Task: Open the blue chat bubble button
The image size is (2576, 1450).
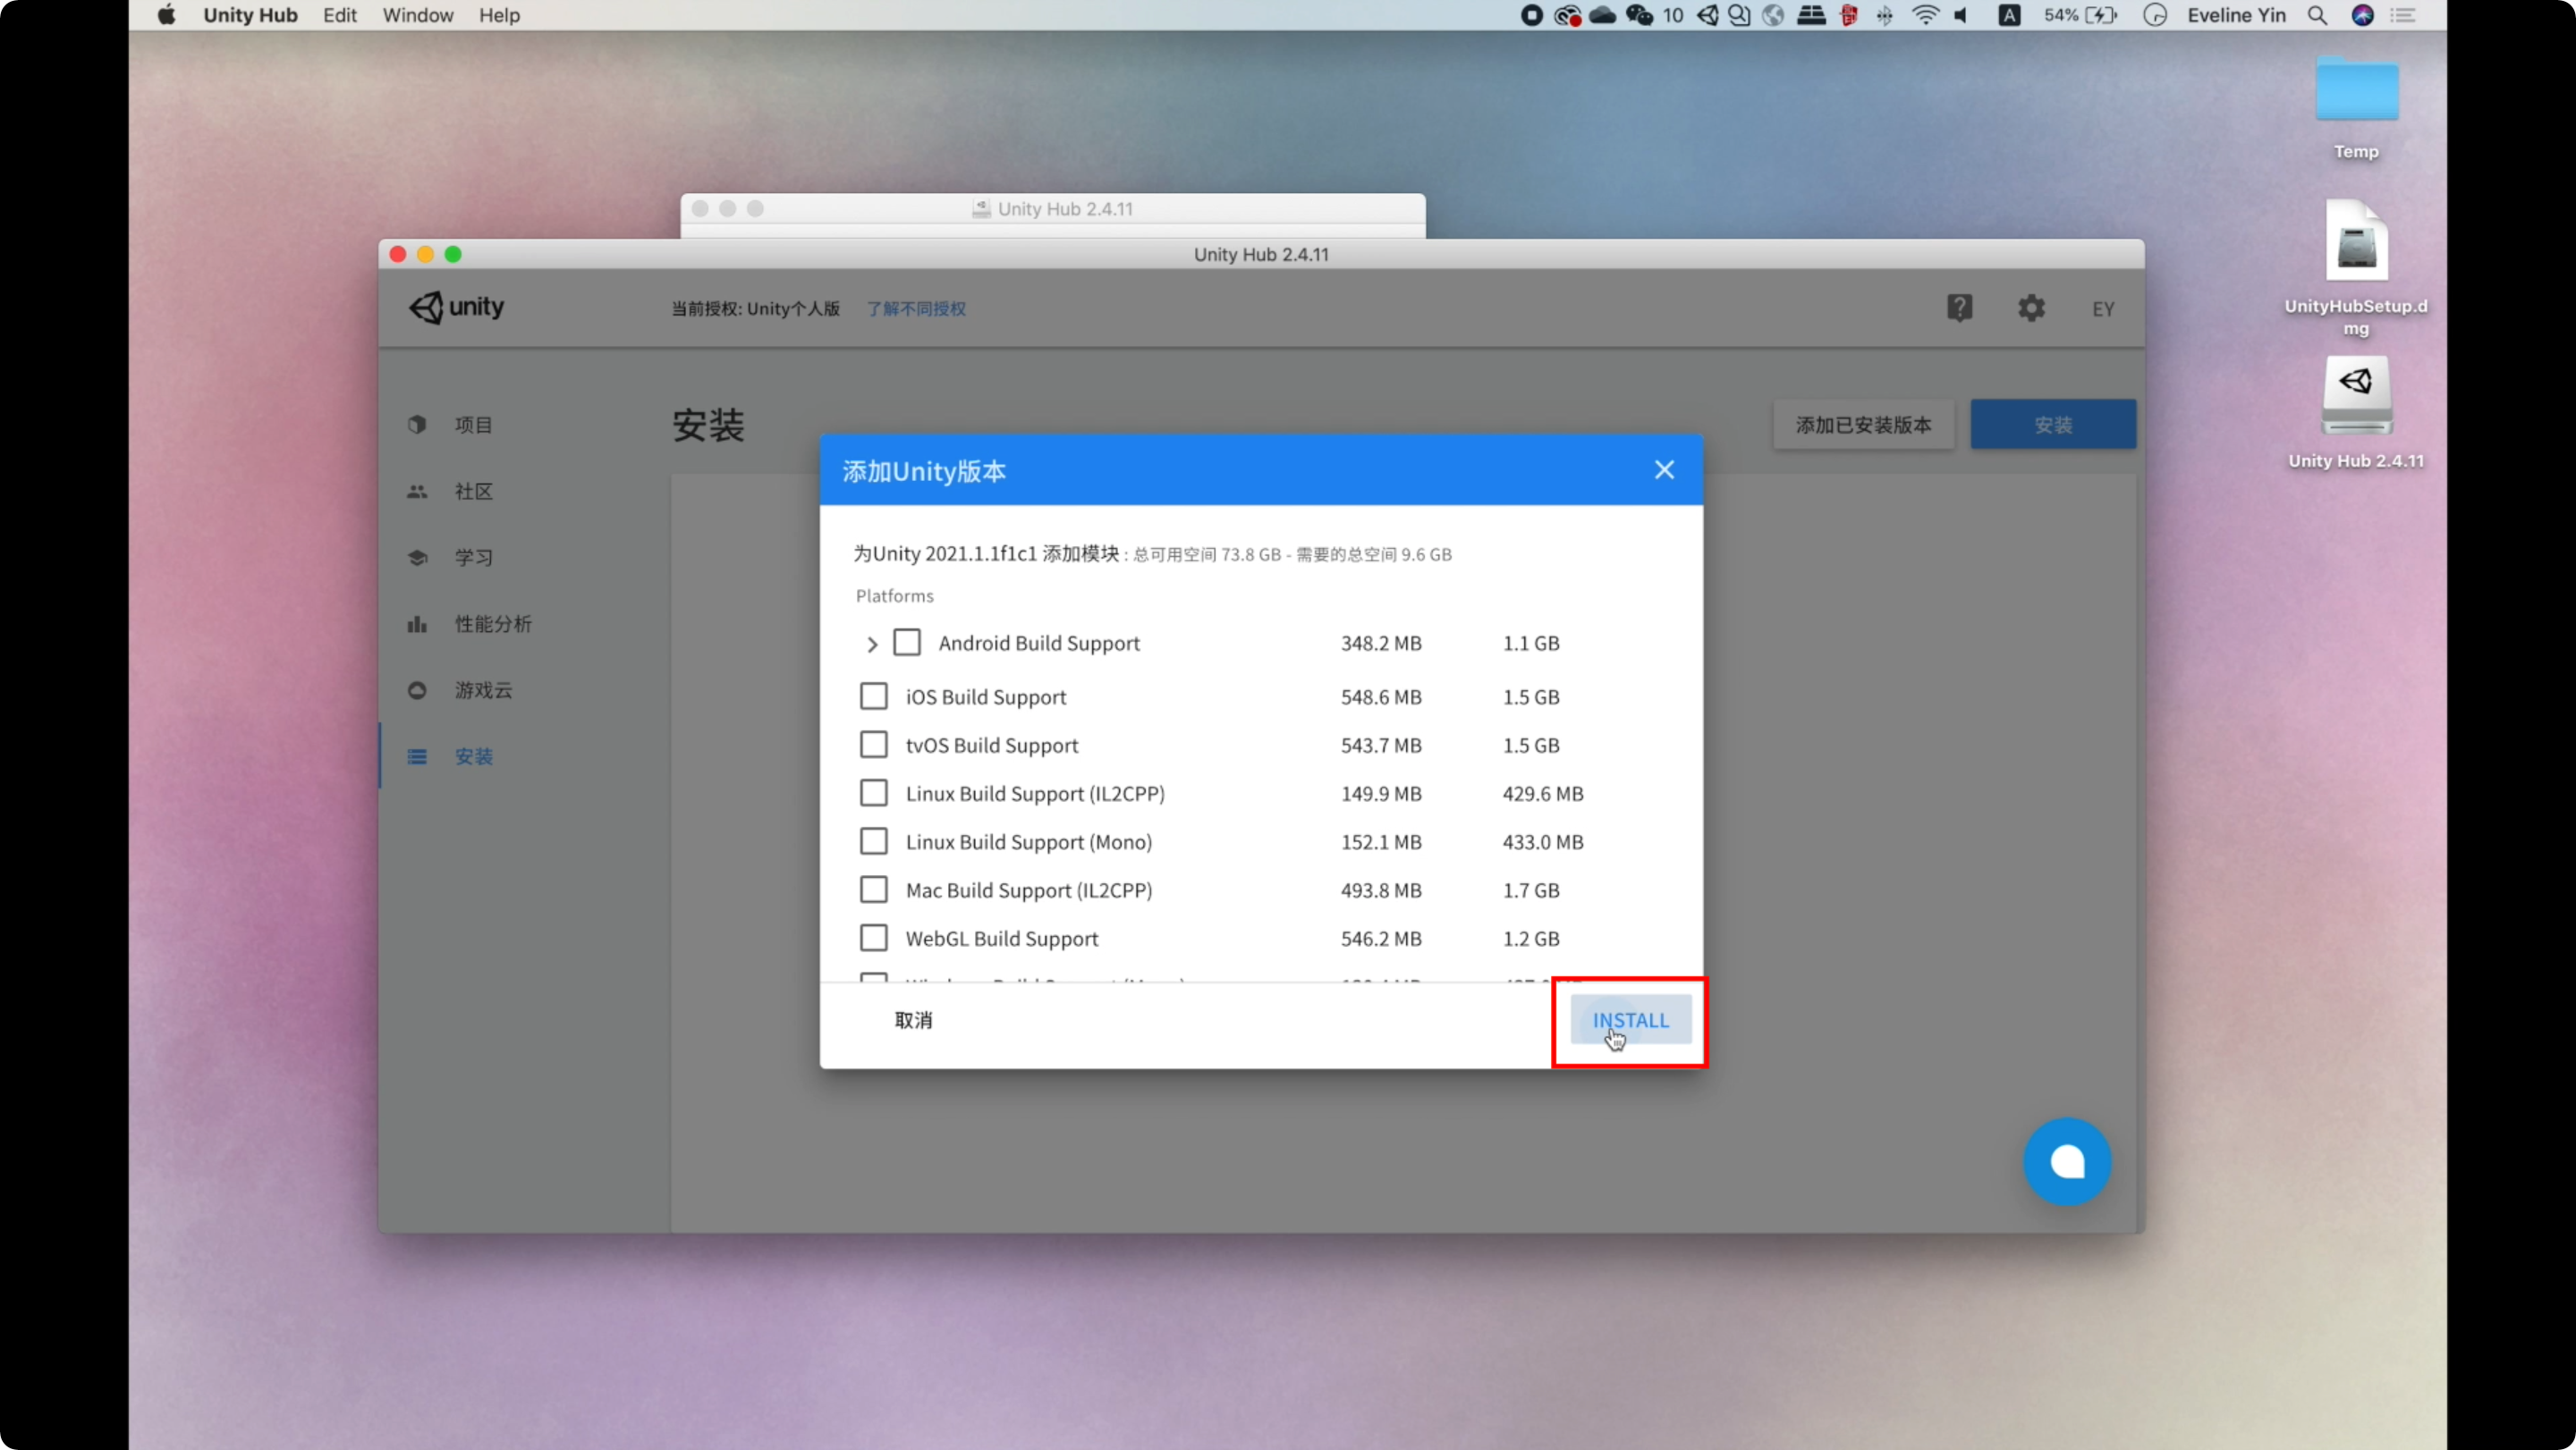Action: pyautogui.click(x=2067, y=1161)
